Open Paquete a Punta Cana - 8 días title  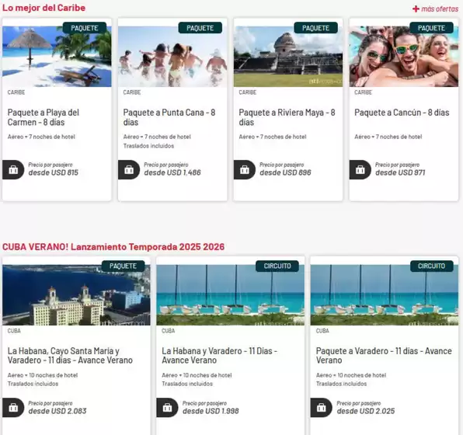coord(169,117)
